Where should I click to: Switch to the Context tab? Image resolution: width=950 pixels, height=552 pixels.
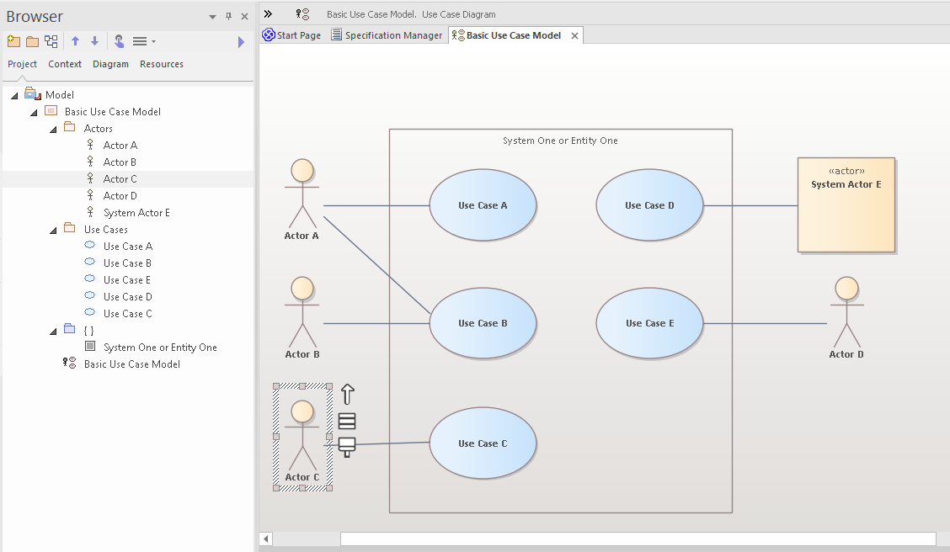pos(65,64)
